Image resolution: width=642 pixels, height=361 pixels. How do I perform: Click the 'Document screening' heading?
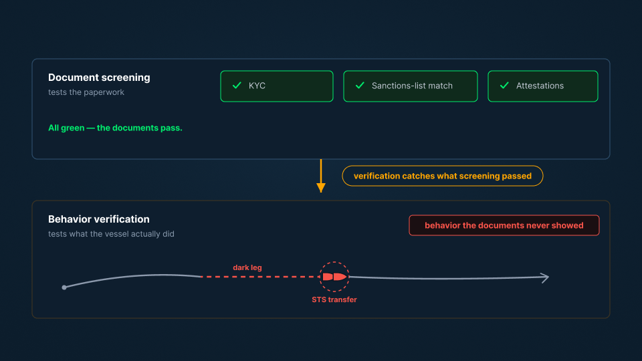click(99, 78)
